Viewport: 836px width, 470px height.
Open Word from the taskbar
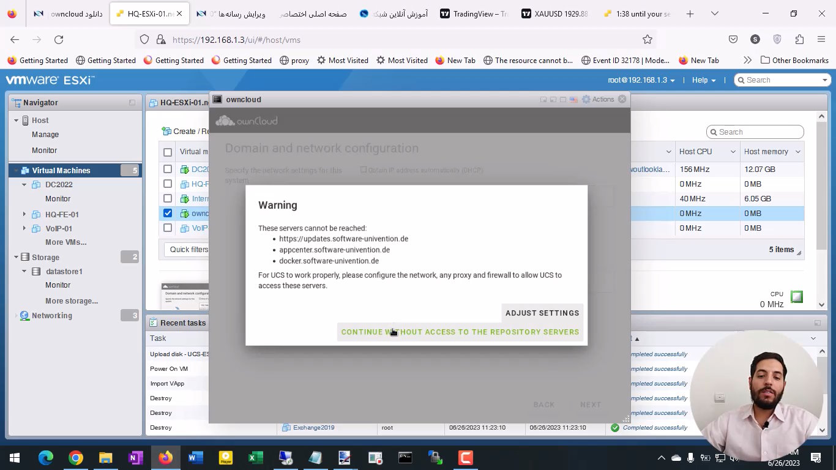[x=195, y=458]
